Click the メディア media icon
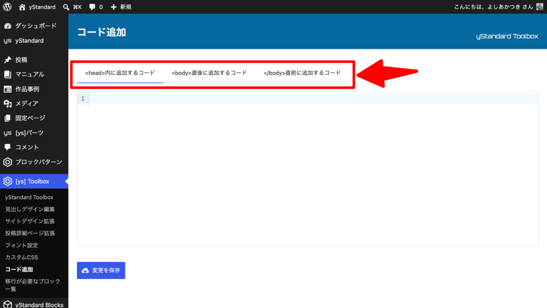The height and width of the screenshot is (308, 547). click(8, 103)
